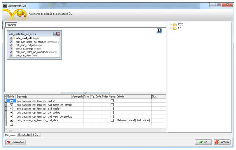Toggle Saída checkbox for cds_cad_data grid row
The height and width of the screenshot is (150, 236).
click(x=12, y=120)
